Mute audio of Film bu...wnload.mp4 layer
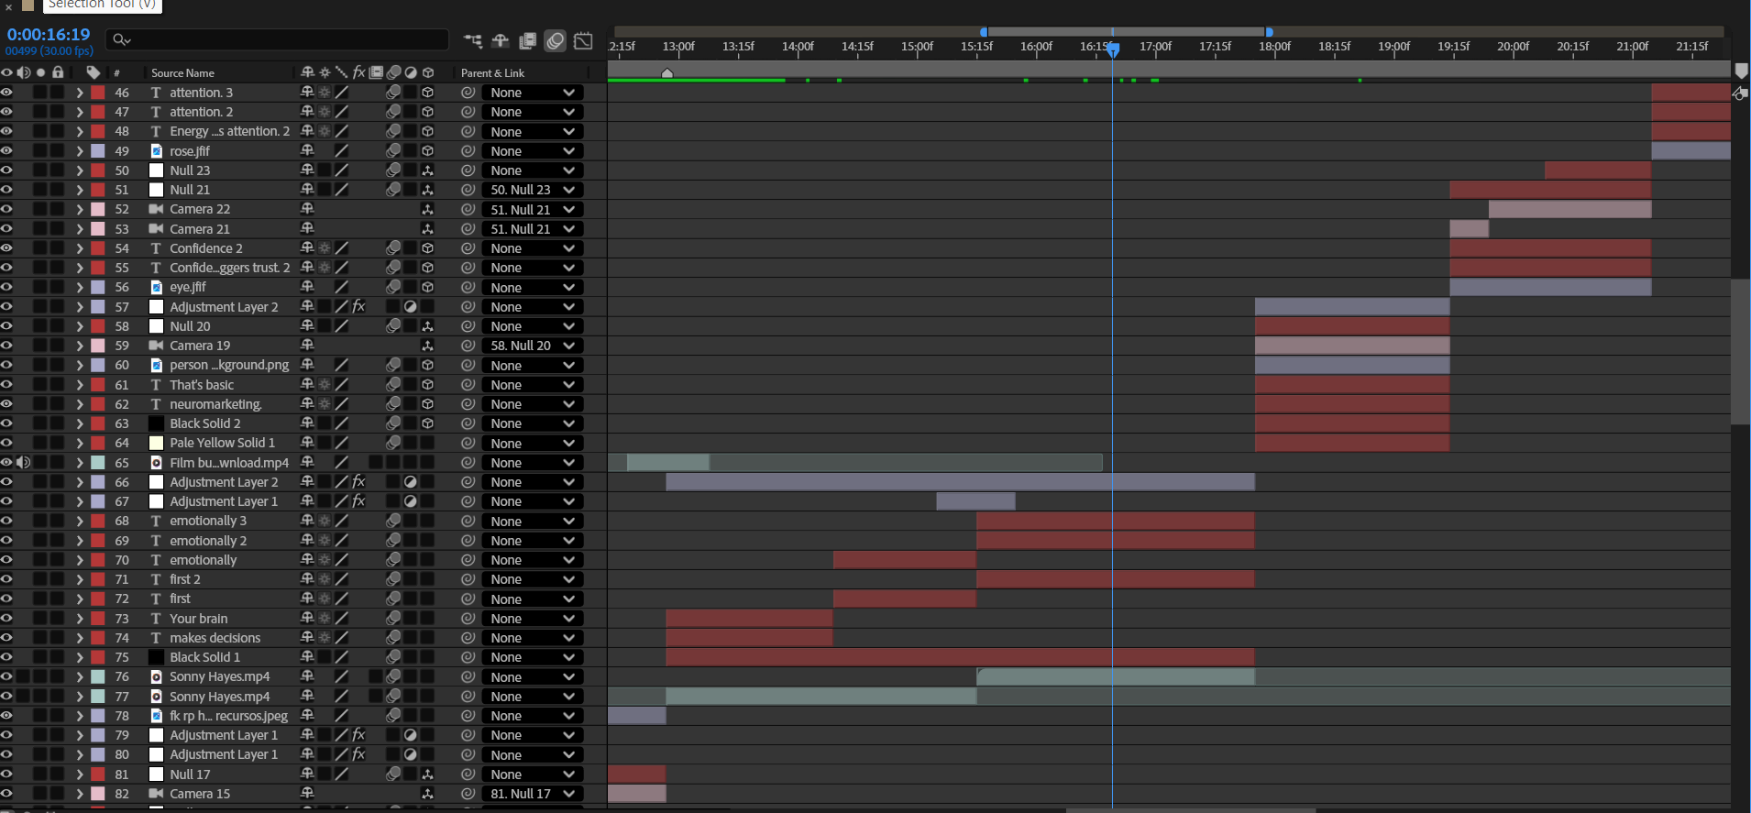Screen dimensions: 1751x813 [24, 463]
